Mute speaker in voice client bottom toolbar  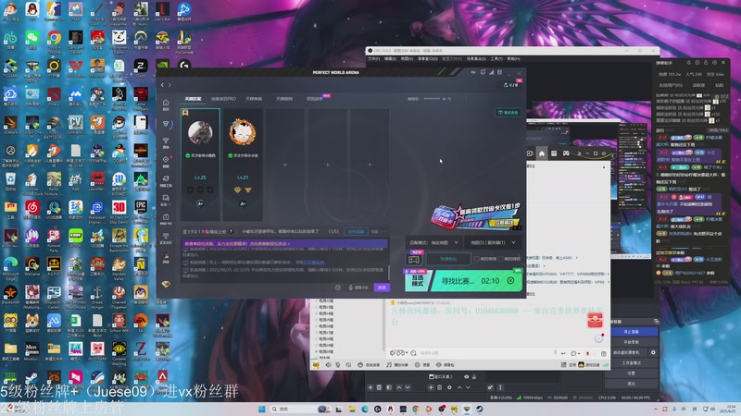328,364
